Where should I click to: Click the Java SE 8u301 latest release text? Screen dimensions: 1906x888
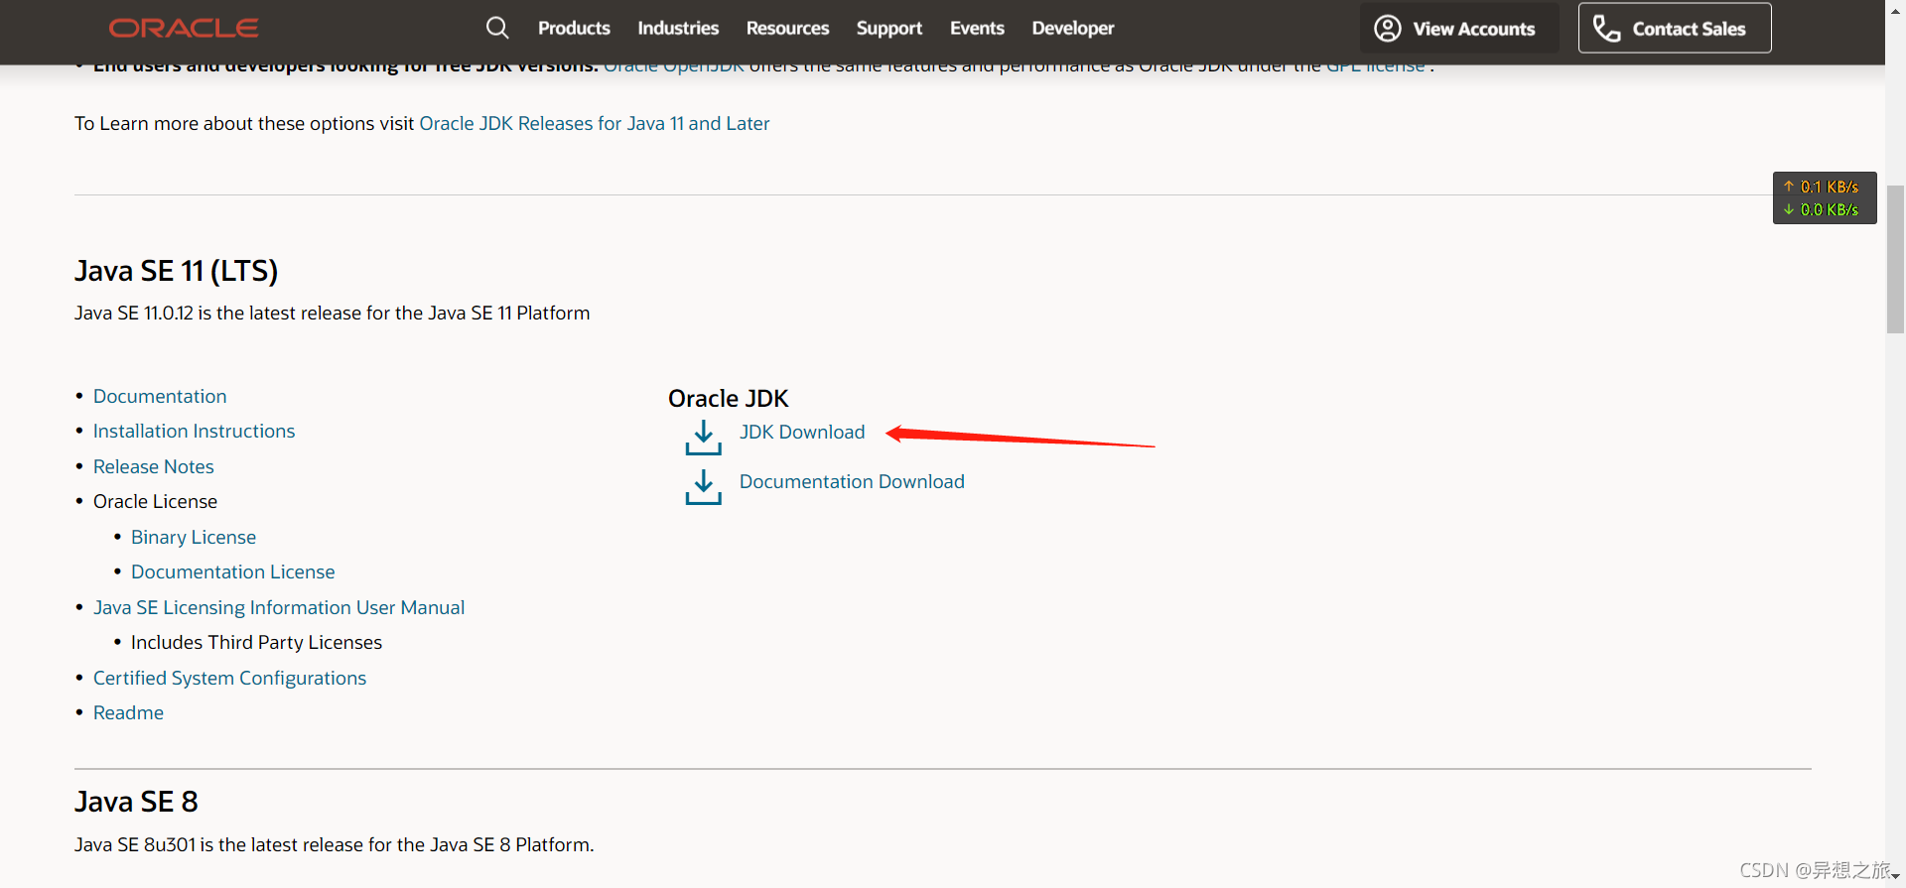[334, 844]
